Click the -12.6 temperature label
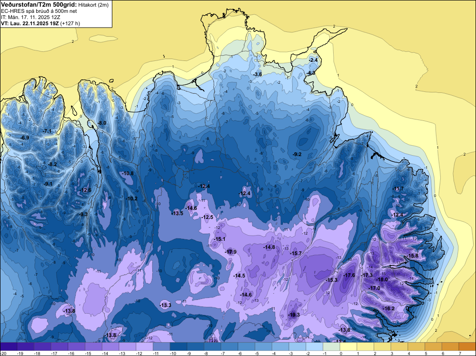 pos(85,190)
